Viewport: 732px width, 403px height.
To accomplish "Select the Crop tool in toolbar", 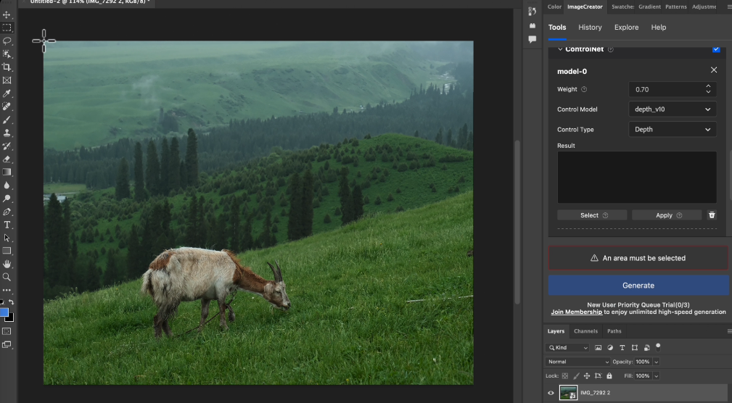I will pos(7,67).
